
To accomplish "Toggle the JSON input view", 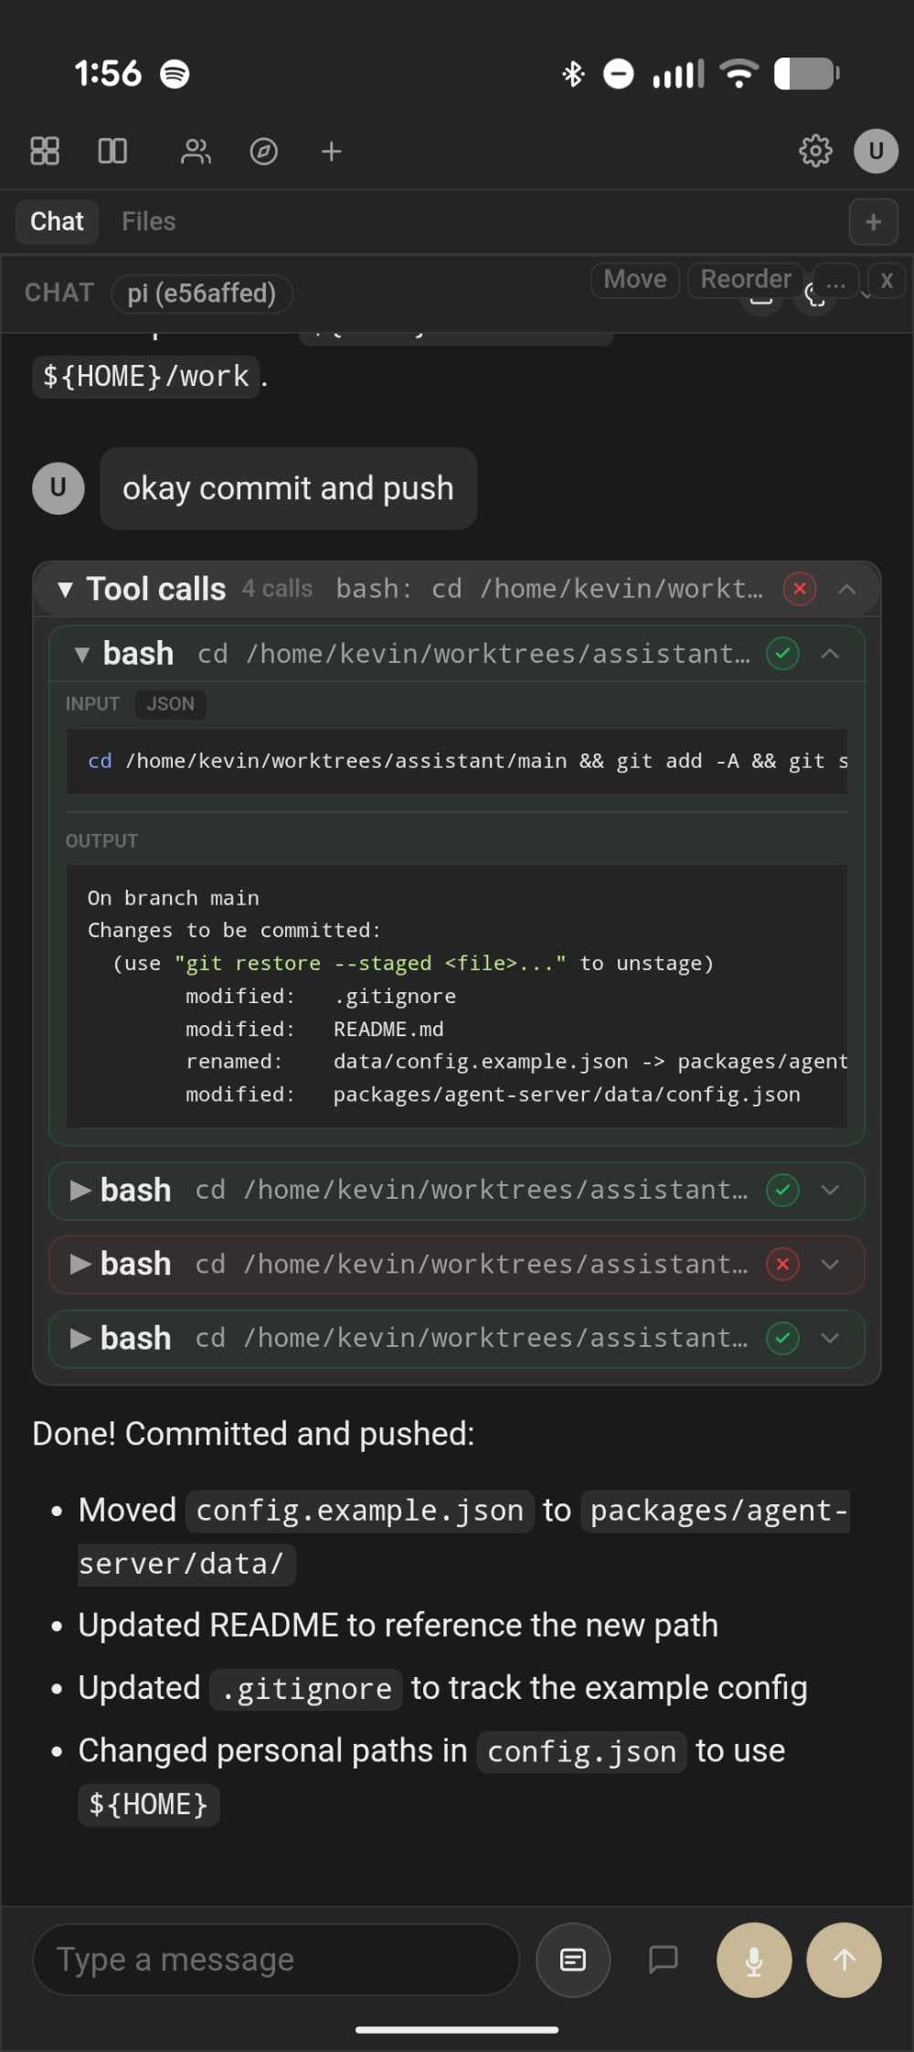I will point(171,704).
